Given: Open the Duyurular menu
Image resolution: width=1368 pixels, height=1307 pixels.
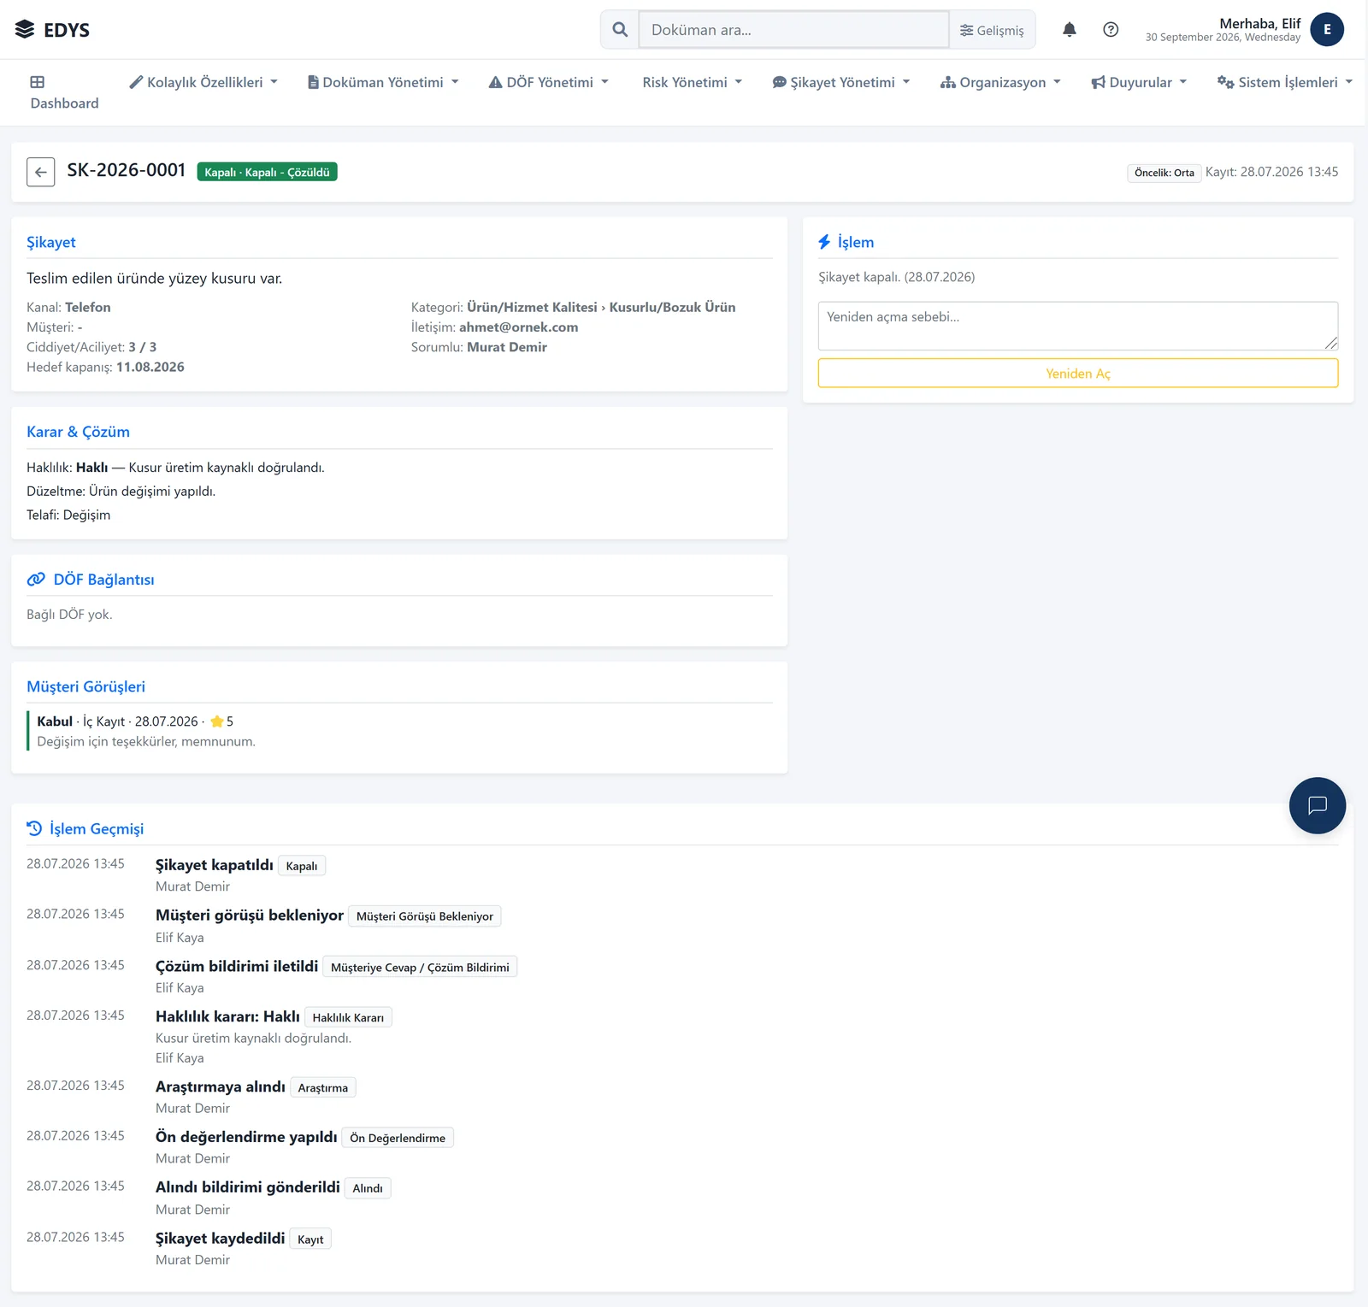Looking at the screenshot, I should pyautogui.click(x=1139, y=82).
